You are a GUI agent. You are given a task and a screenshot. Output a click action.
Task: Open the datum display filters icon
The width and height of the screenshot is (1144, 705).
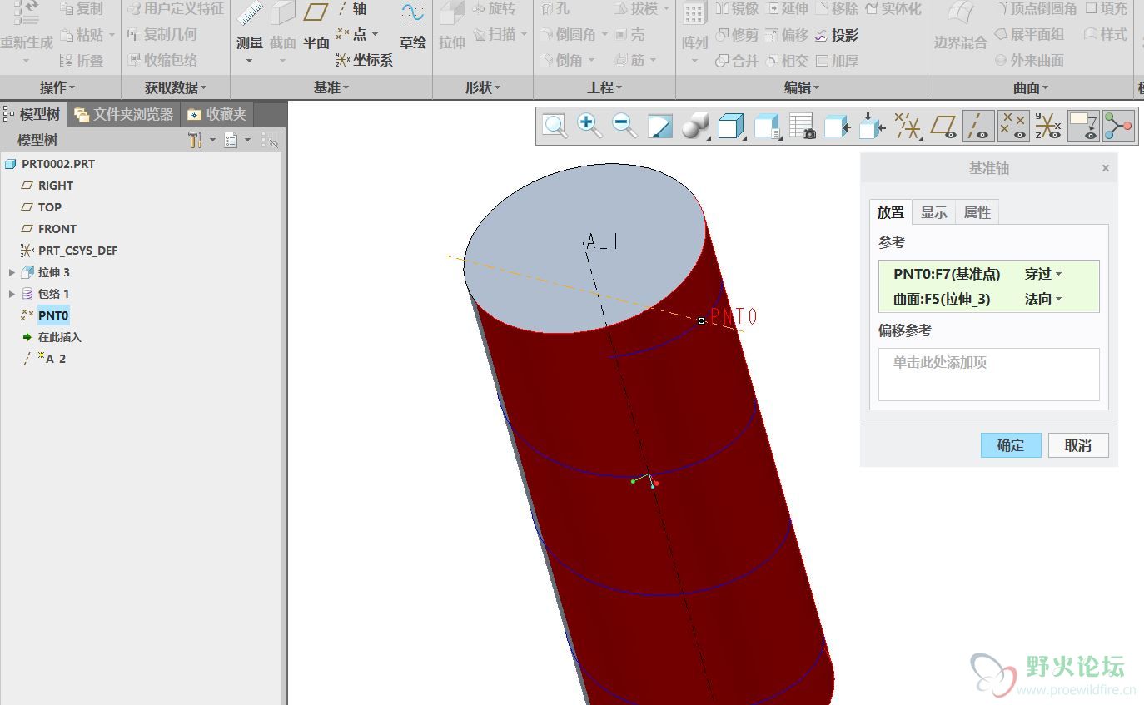[x=908, y=127]
